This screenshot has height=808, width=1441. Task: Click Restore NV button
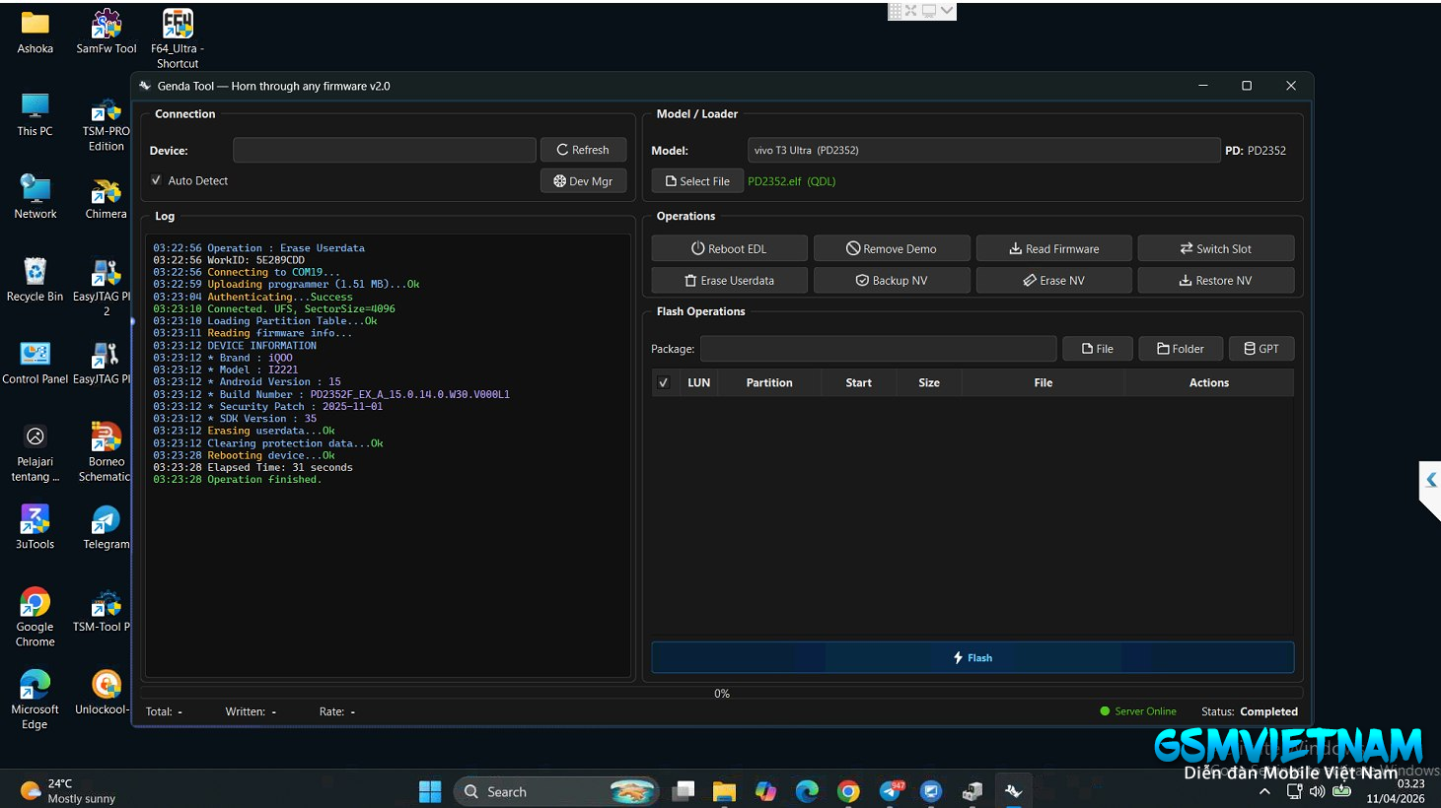[x=1215, y=281]
